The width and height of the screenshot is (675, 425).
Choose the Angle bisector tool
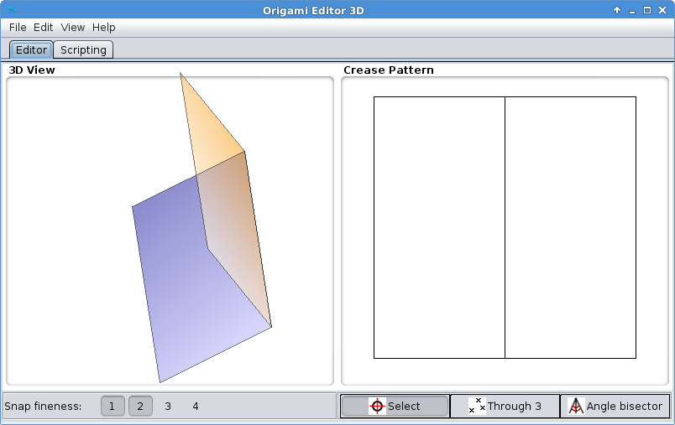615,407
